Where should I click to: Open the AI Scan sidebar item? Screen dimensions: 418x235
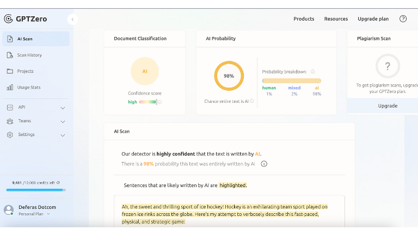[x=36, y=39]
